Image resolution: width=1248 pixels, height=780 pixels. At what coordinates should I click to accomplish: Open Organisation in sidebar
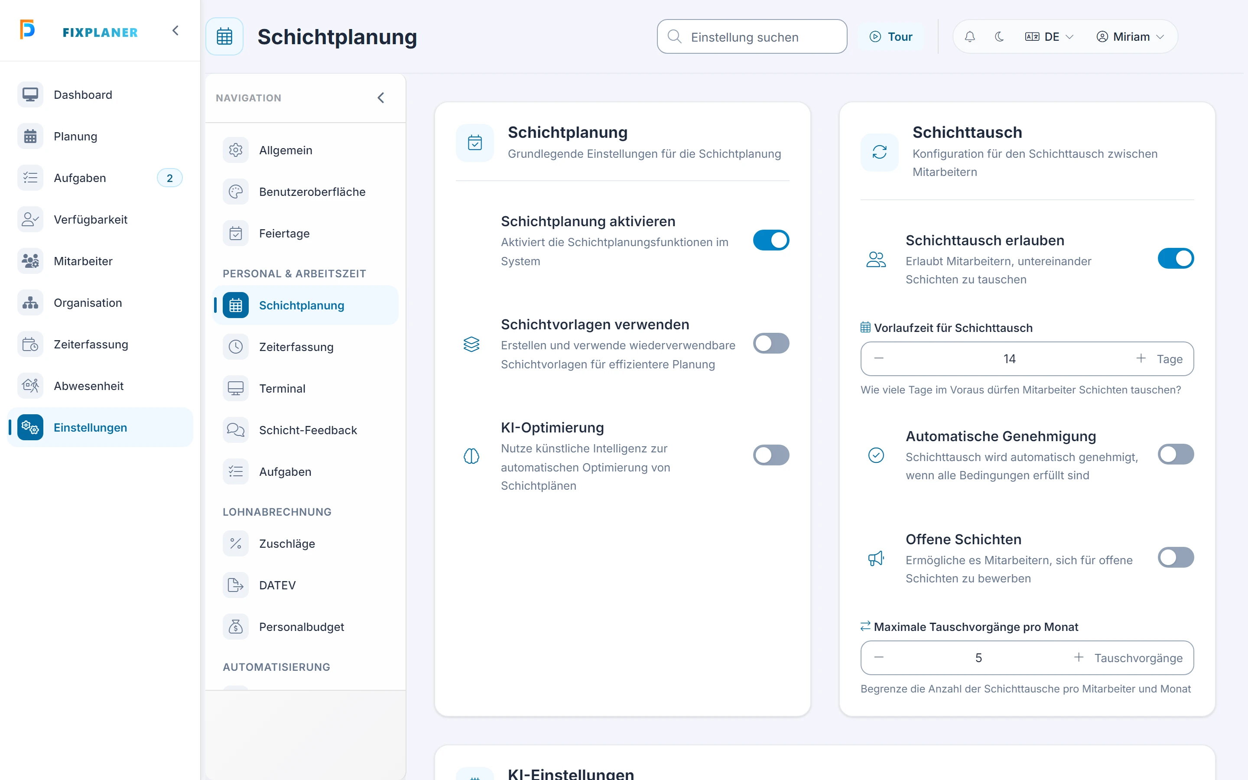click(x=100, y=302)
